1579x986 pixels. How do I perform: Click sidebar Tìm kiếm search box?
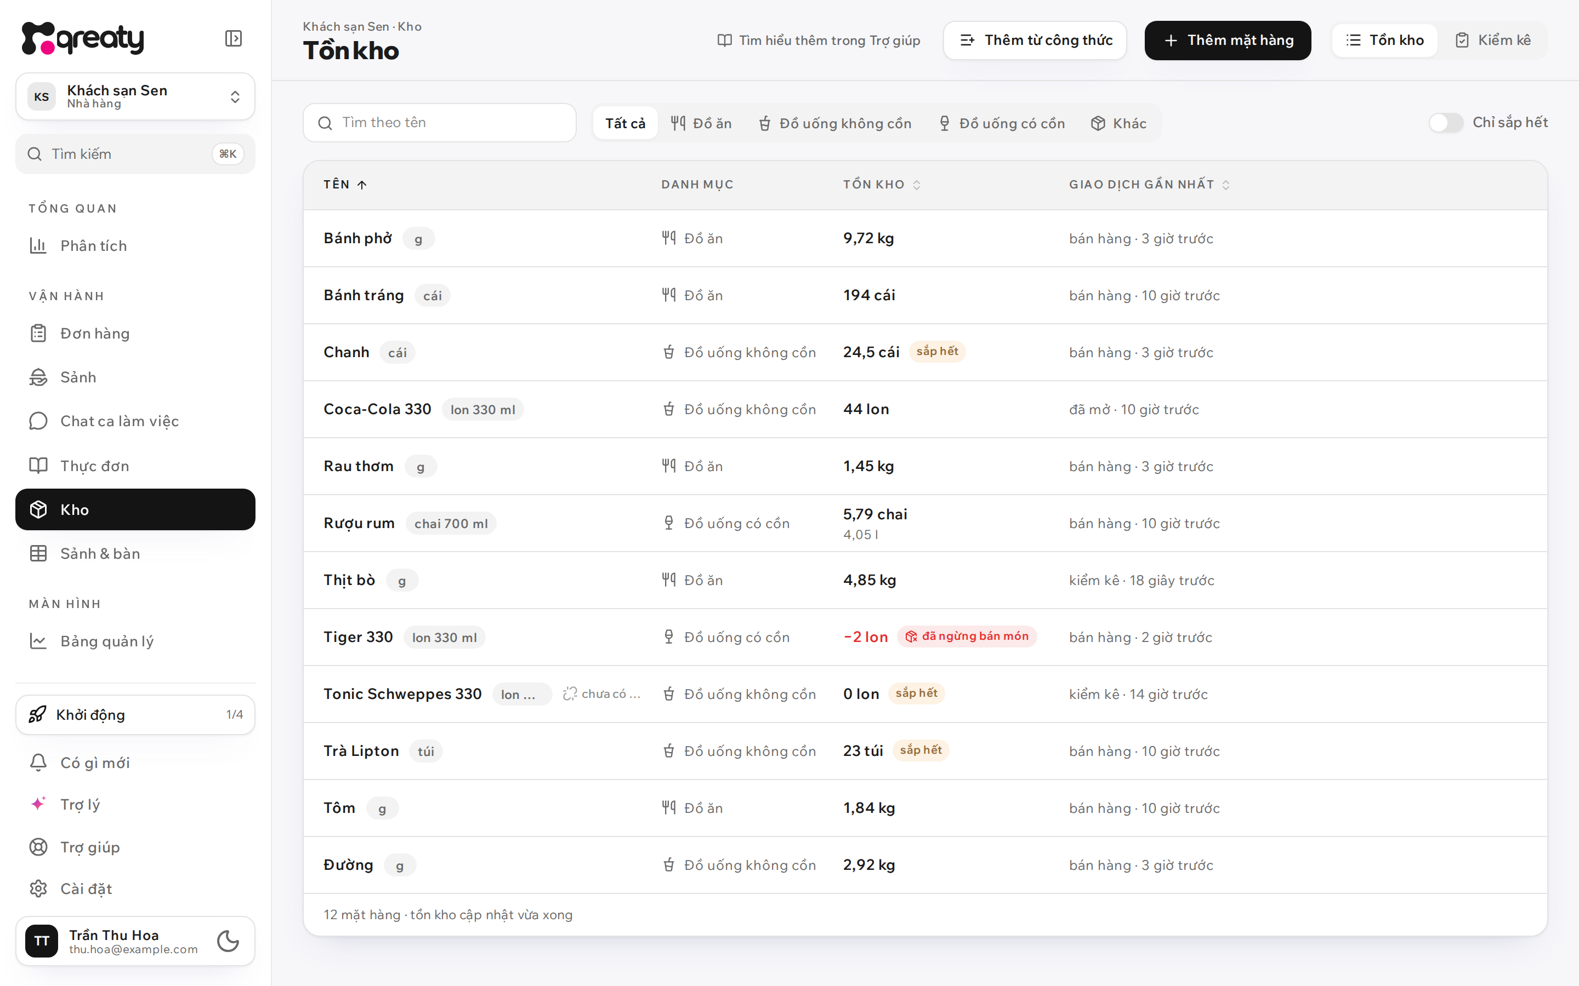pyautogui.click(x=135, y=154)
